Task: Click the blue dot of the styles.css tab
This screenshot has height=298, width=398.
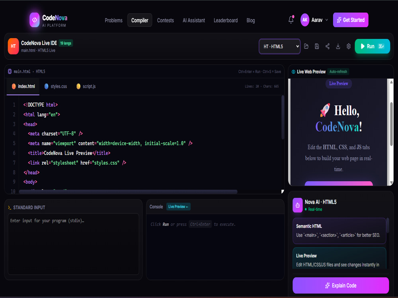Action: tap(46, 86)
